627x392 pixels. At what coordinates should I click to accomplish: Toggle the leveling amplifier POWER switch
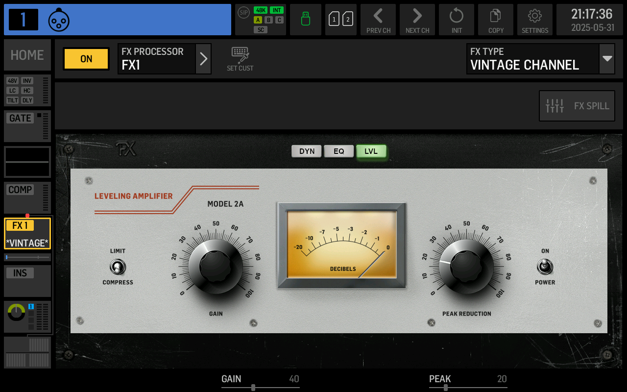pos(545,267)
